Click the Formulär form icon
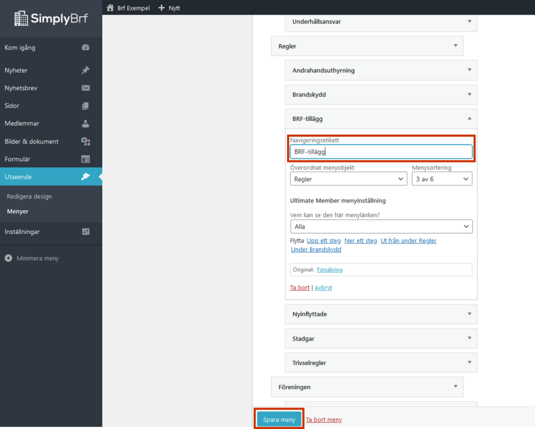The width and height of the screenshot is (535, 429). pos(86,159)
